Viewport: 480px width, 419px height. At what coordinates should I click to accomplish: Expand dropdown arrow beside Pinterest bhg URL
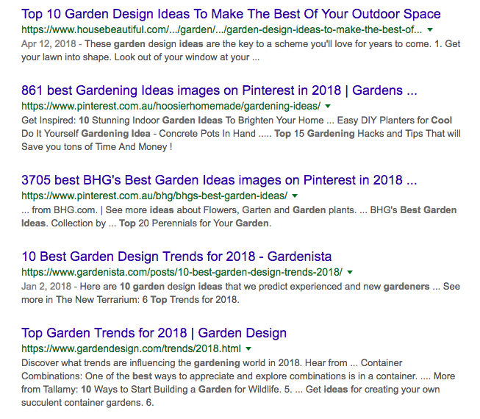tap(295, 196)
